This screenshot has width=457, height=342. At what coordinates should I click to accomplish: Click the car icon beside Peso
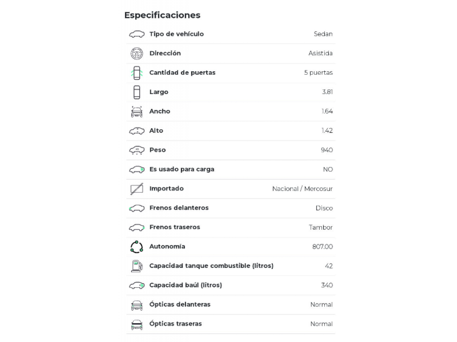[137, 150]
